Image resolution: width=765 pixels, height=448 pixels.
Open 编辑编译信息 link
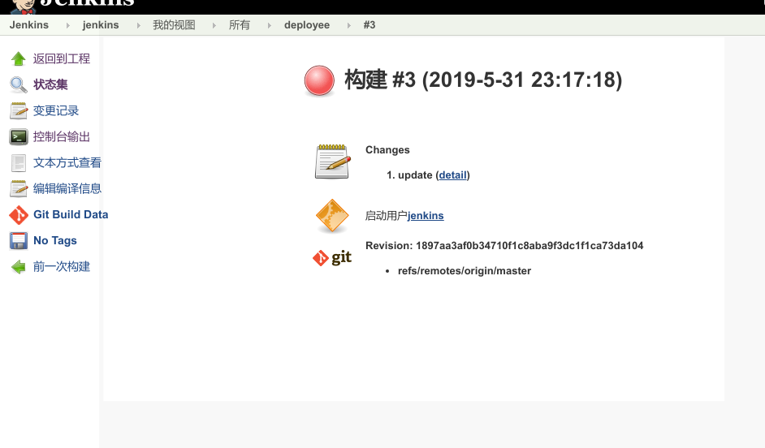(67, 188)
